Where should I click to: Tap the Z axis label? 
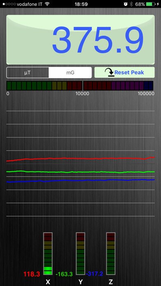110,282
